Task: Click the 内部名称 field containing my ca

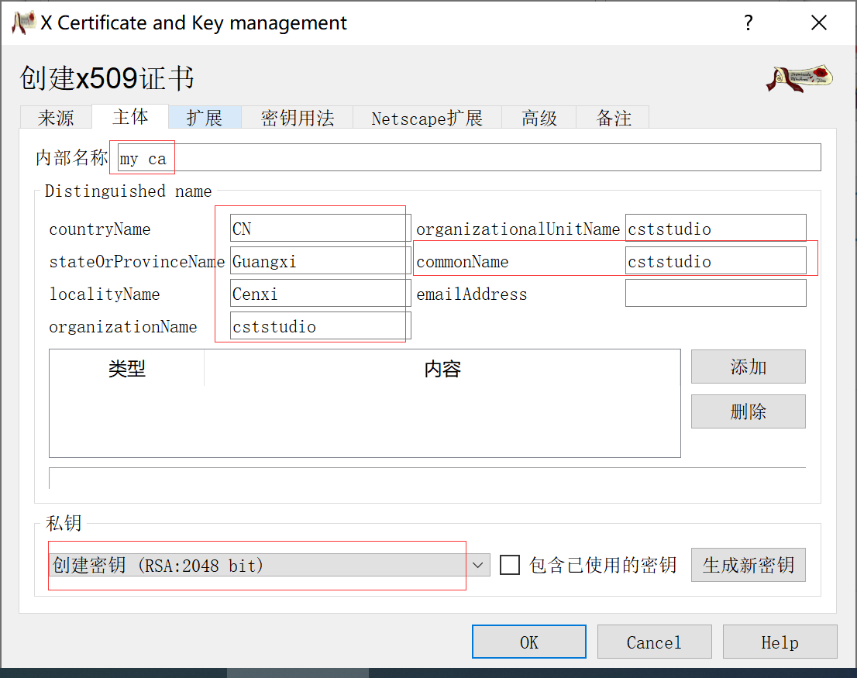Action: [x=469, y=158]
